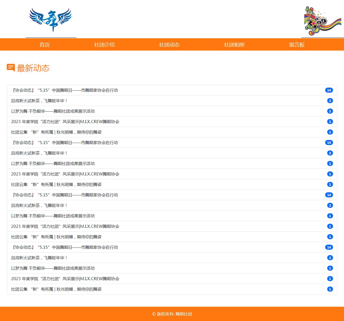Click the 1 badge in the last 社团云集 row
This screenshot has width=344, height=321.
tap(330, 289)
